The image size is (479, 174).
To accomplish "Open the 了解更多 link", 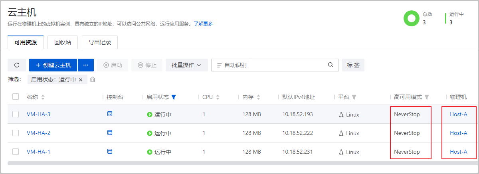I will [x=203, y=24].
